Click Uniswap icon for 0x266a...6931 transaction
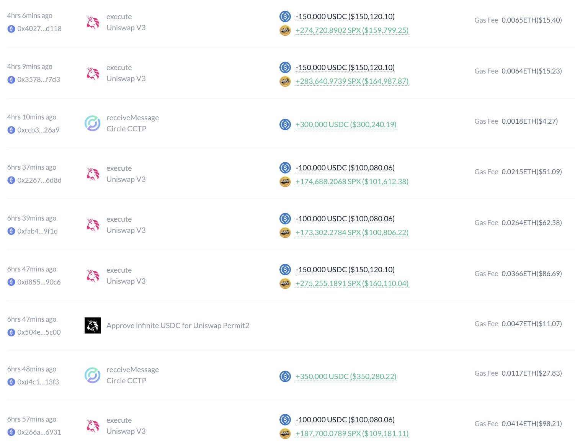575x448 pixels. tap(93, 426)
